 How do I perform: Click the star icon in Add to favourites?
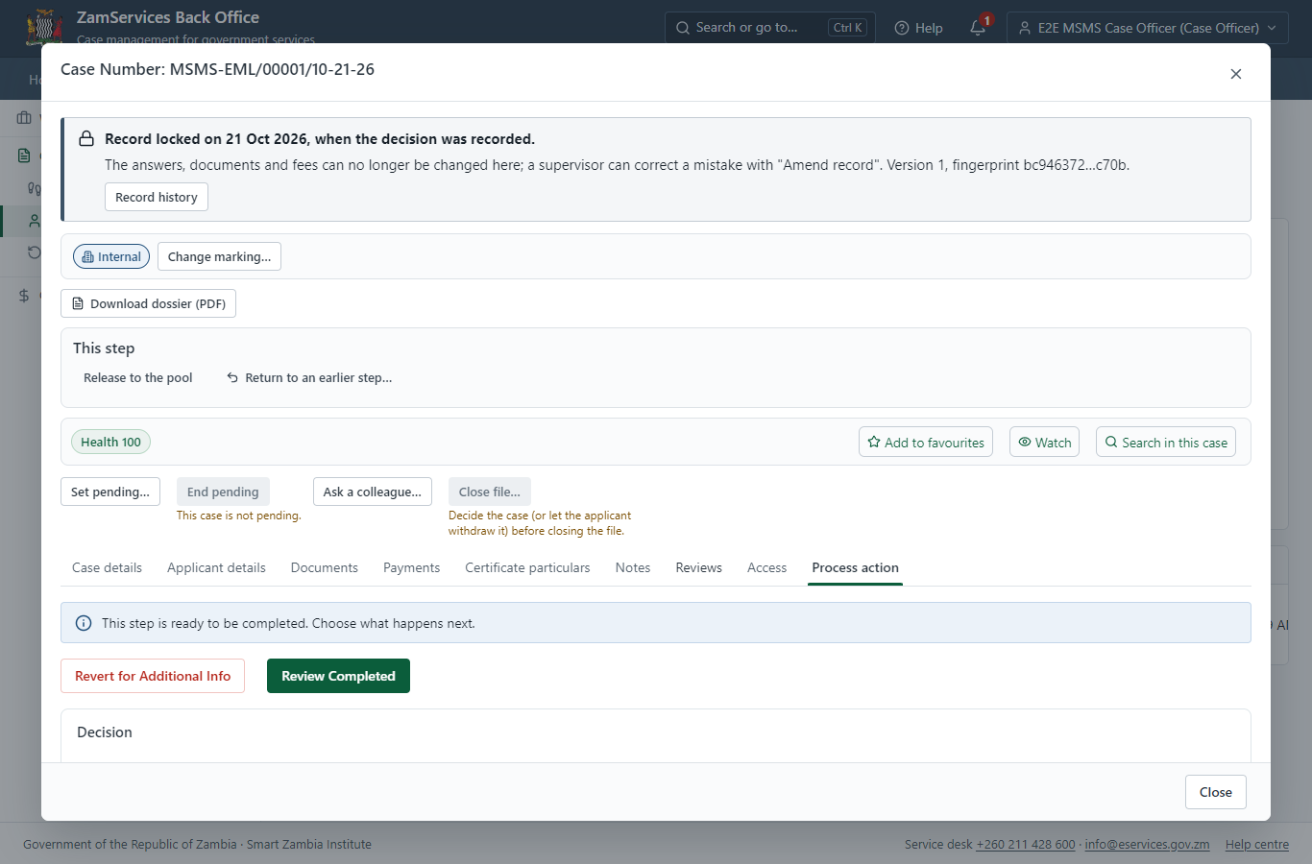tap(874, 442)
